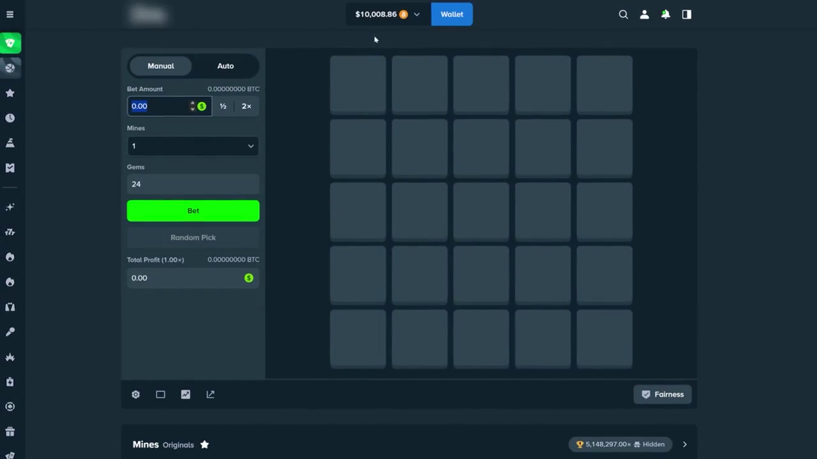Pop out the game with arrow icon
The height and width of the screenshot is (459, 817).
tap(210, 395)
